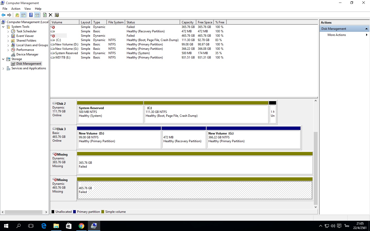Click the Refresh toolbar icon
The width and height of the screenshot is (370, 231).
[45, 15]
